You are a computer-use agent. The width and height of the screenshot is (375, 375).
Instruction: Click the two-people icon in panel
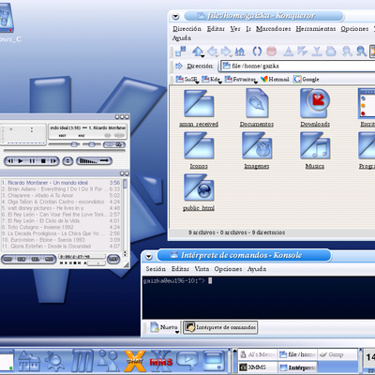[x=108, y=361]
